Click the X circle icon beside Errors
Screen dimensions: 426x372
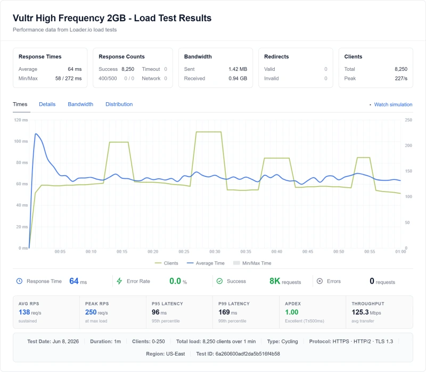coord(320,281)
